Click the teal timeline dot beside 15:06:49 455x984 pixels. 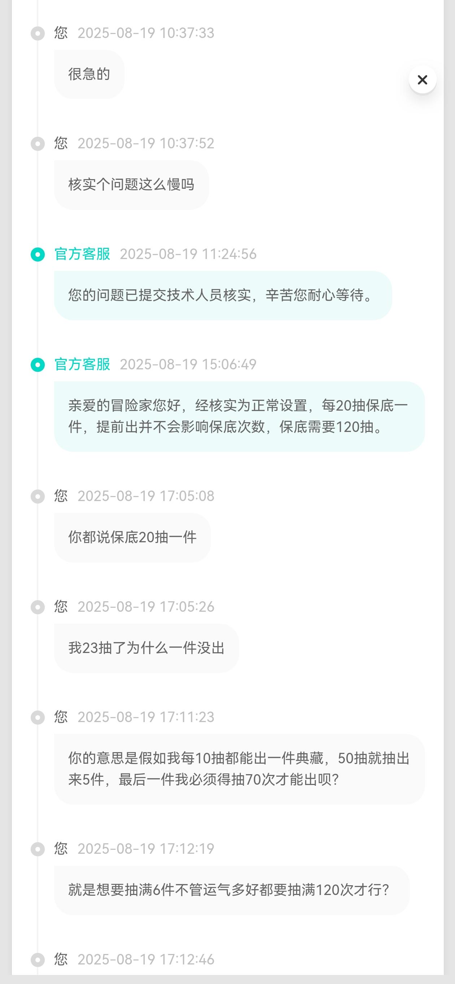click(x=38, y=364)
